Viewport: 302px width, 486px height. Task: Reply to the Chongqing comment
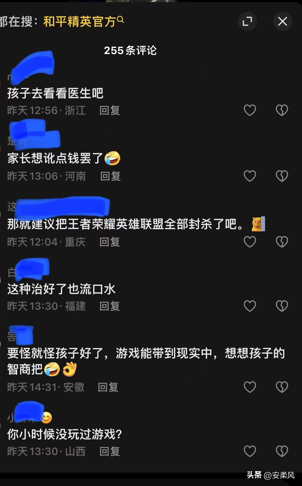coord(110,242)
